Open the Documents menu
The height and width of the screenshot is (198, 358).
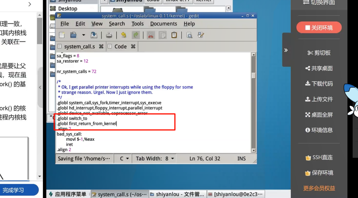pos(163,24)
